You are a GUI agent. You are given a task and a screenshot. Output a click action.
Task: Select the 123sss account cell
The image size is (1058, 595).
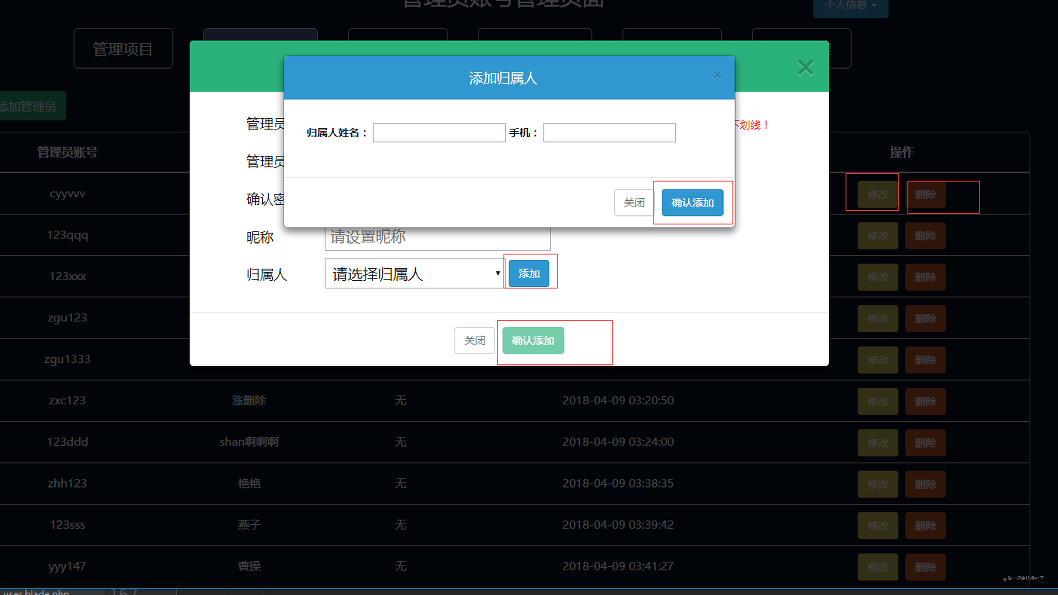click(x=67, y=525)
